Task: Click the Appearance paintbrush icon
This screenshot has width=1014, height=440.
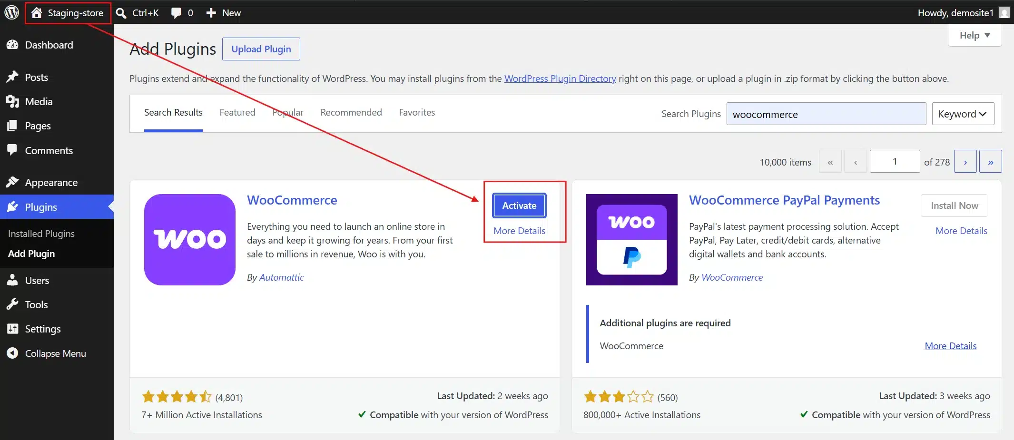Action: coord(12,182)
